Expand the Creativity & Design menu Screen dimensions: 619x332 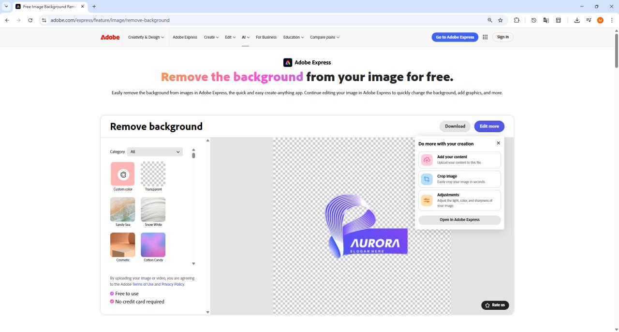tap(146, 37)
